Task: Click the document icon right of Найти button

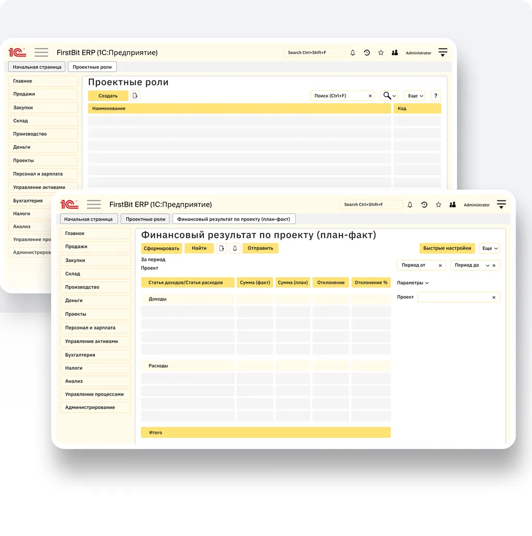Action: (x=222, y=248)
